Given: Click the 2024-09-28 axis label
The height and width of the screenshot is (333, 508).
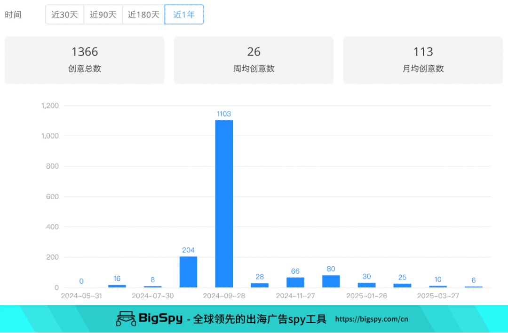Looking at the screenshot, I should pos(224,296).
